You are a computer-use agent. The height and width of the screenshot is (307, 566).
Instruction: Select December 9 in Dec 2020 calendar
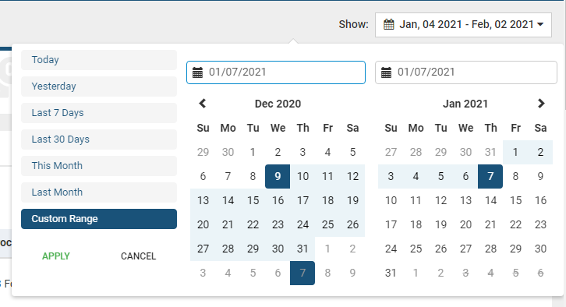click(278, 176)
